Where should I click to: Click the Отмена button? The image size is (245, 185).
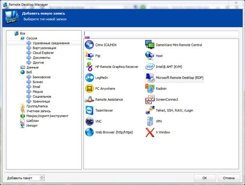pos(229,178)
